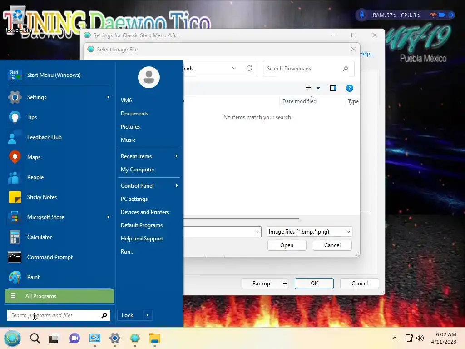Open the address bar history dropdown

pos(234,68)
